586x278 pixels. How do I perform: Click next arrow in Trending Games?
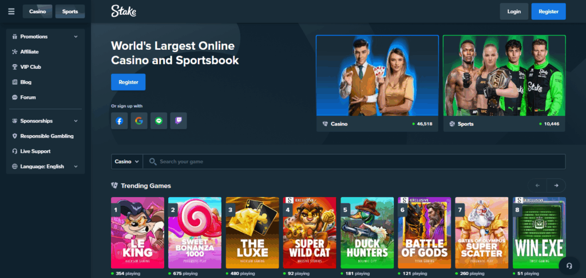556,186
